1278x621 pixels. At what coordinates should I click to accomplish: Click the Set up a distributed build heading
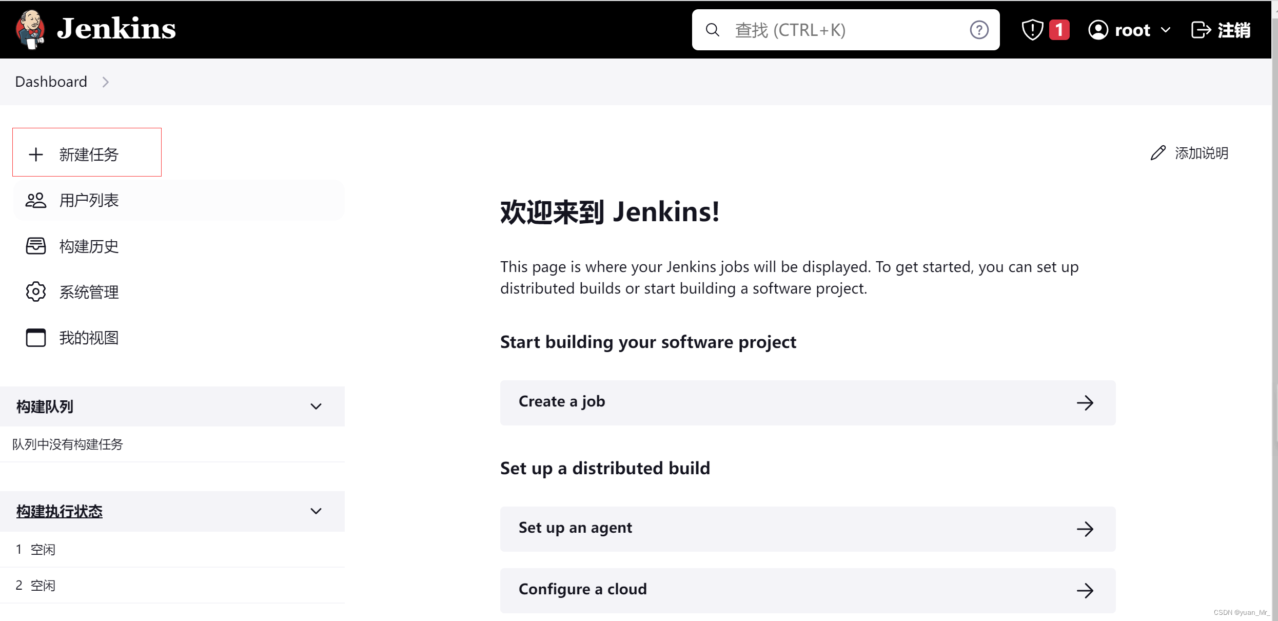pos(605,469)
